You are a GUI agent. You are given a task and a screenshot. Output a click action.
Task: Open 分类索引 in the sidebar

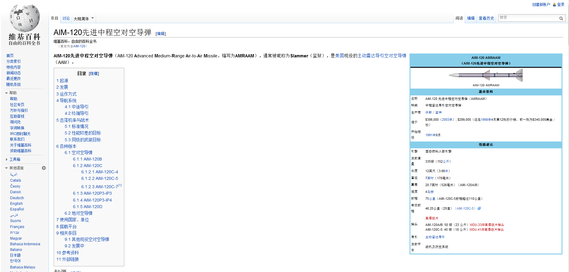pyautogui.click(x=13, y=61)
